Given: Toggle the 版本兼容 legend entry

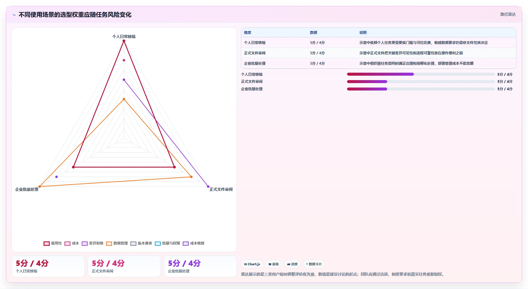Looking at the screenshot, I should [141, 243].
